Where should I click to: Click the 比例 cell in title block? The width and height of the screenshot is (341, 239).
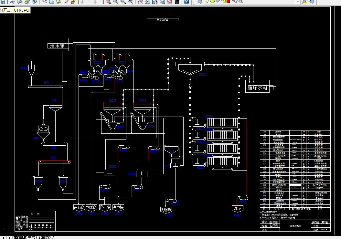click(x=315, y=226)
